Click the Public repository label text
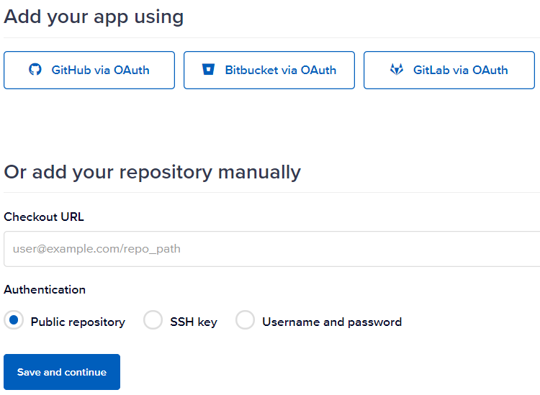 click(78, 322)
